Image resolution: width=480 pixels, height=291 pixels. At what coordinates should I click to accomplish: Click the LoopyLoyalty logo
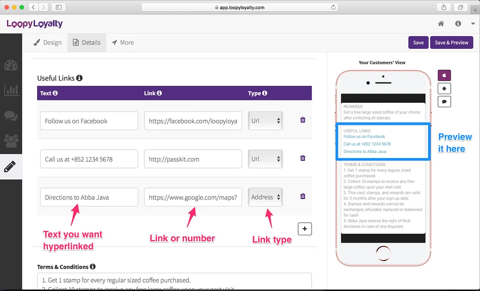(x=34, y=24)
